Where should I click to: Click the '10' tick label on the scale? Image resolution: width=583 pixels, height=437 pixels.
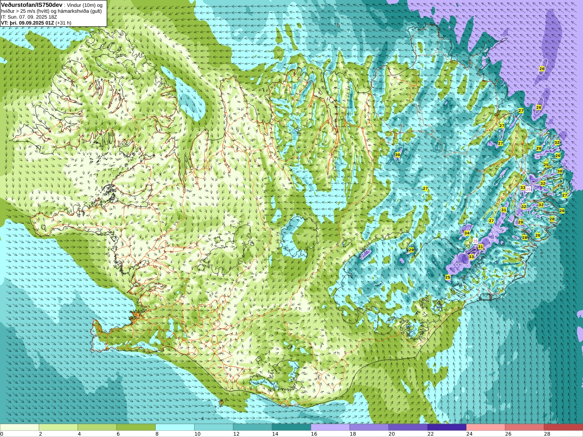click(x=197, y=434)
